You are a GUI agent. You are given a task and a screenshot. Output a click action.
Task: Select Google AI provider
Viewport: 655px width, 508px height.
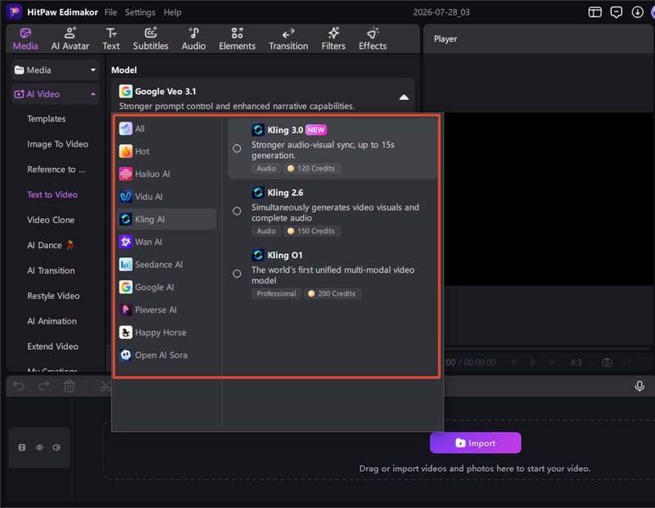[166, 287]
